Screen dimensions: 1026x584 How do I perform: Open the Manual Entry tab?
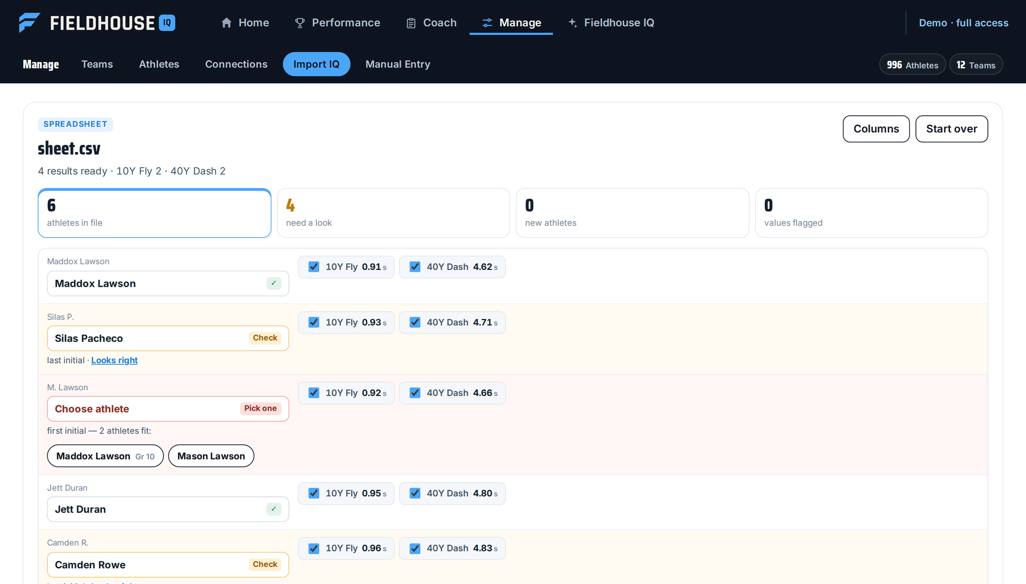[x=398, y=64]
